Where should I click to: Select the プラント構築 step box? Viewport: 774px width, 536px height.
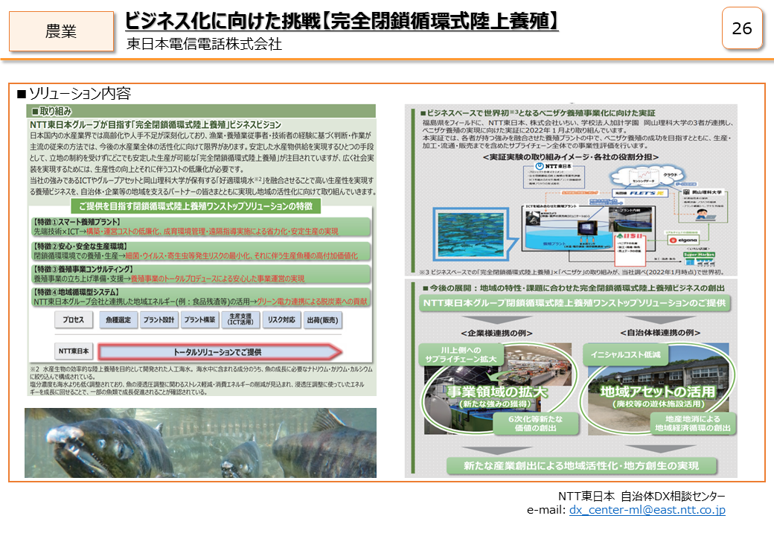coord(200,320)
